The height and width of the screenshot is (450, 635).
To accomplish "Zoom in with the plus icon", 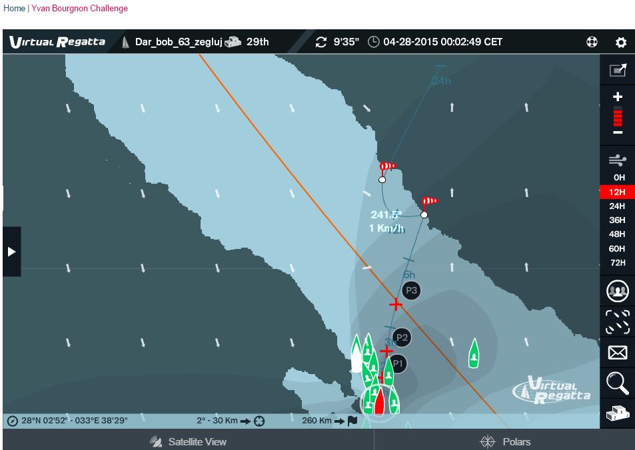I will click(x=618, y=97).
